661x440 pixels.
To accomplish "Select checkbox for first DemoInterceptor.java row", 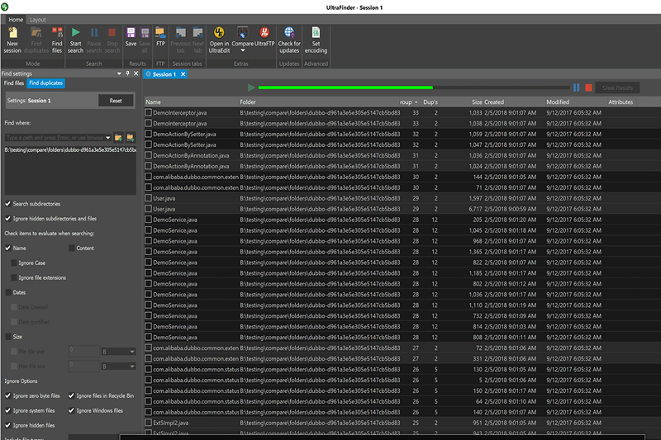I will (x=149, y=112).
